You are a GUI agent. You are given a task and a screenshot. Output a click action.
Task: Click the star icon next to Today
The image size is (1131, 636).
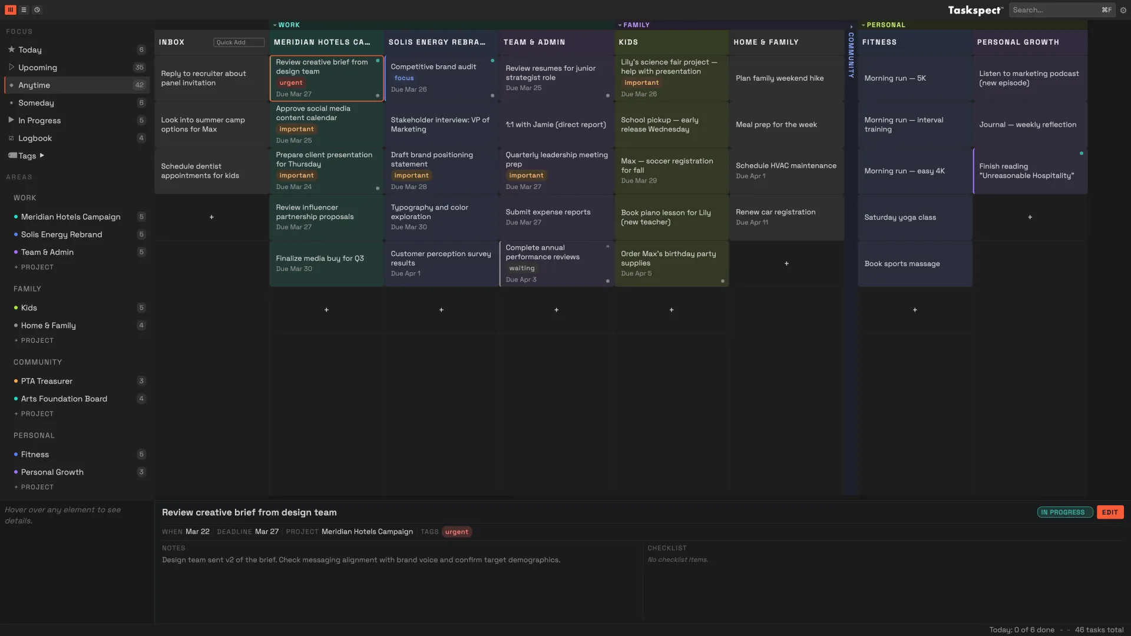pyautogui.click(x=11, y=50)
